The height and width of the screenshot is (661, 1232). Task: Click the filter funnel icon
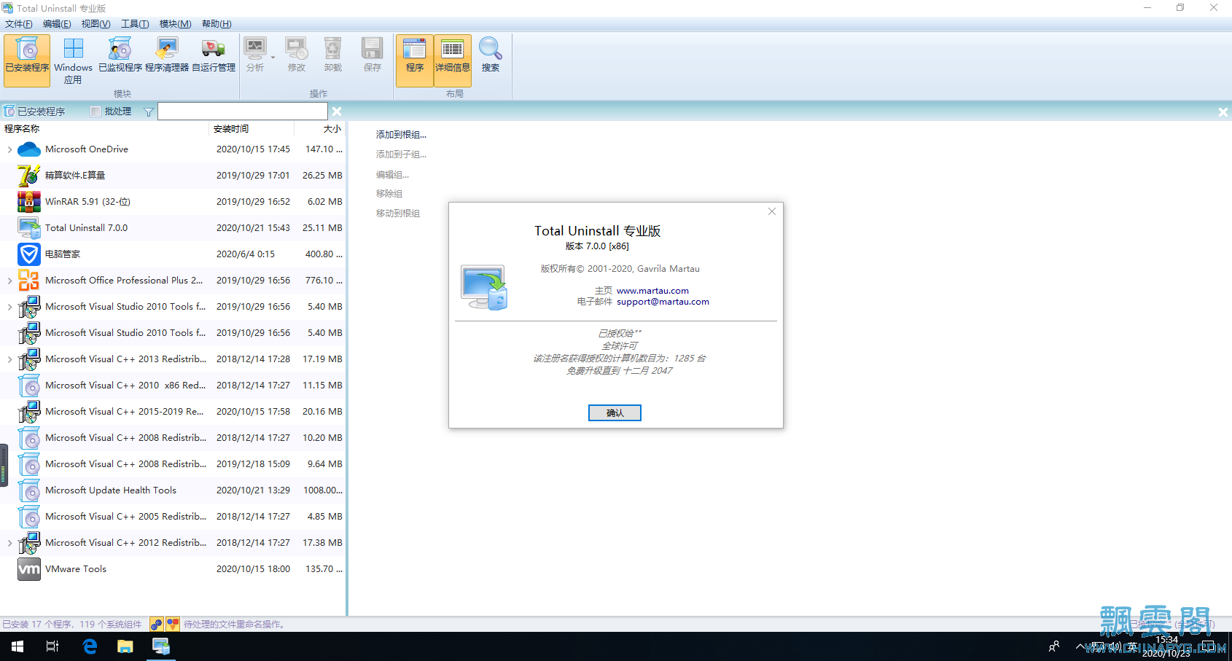(149, 112)
